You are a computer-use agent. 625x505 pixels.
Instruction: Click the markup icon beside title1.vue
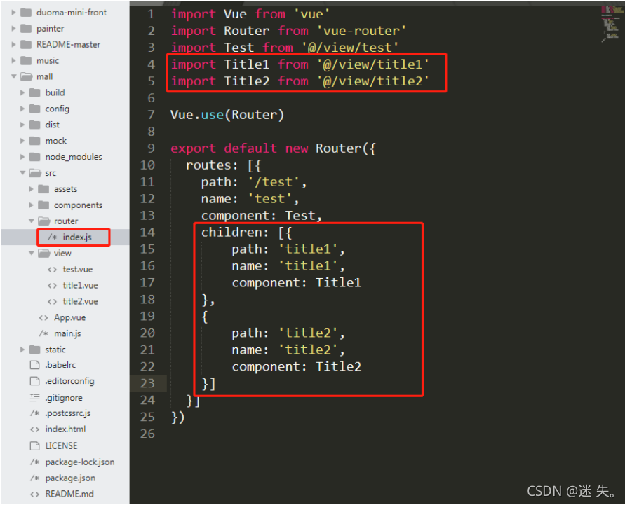pyautogui.click(x=52, y=285)
